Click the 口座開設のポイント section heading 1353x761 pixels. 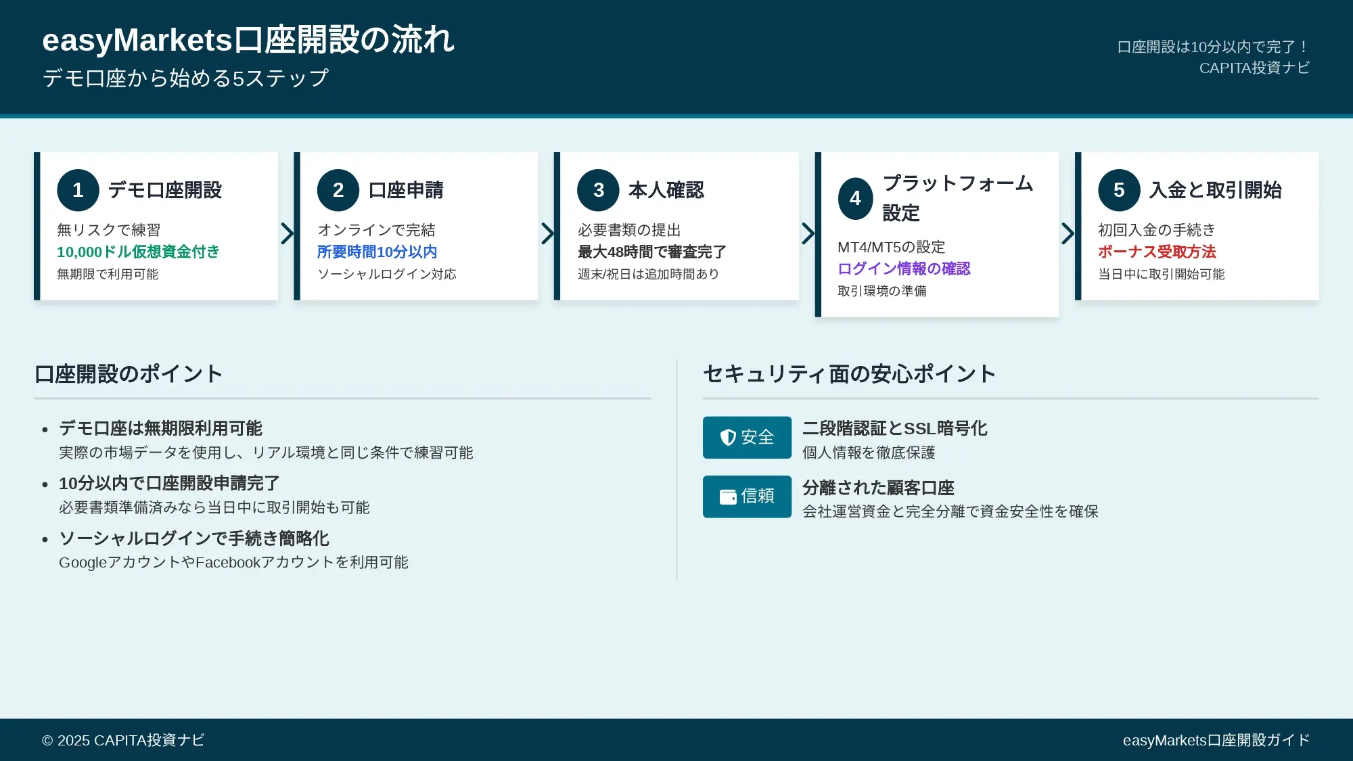(x=129, y=374)
